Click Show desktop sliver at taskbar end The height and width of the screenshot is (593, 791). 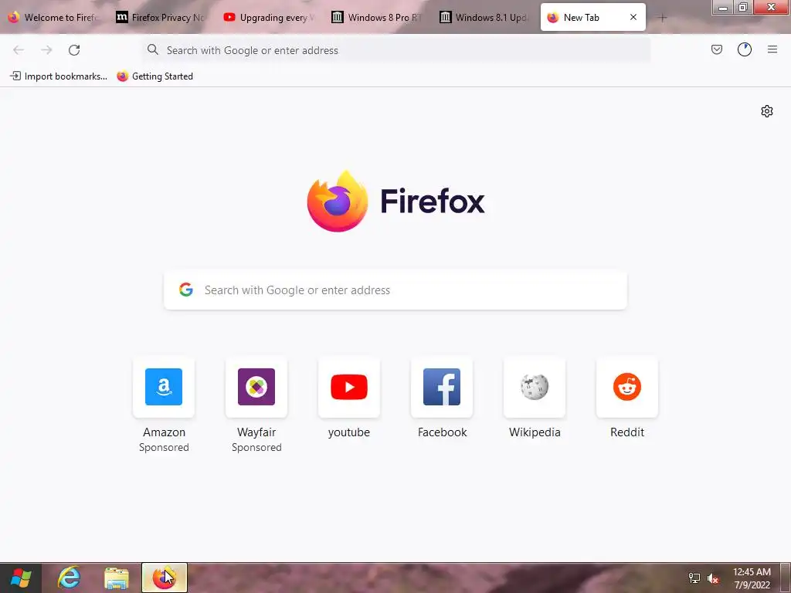(786, 578)
